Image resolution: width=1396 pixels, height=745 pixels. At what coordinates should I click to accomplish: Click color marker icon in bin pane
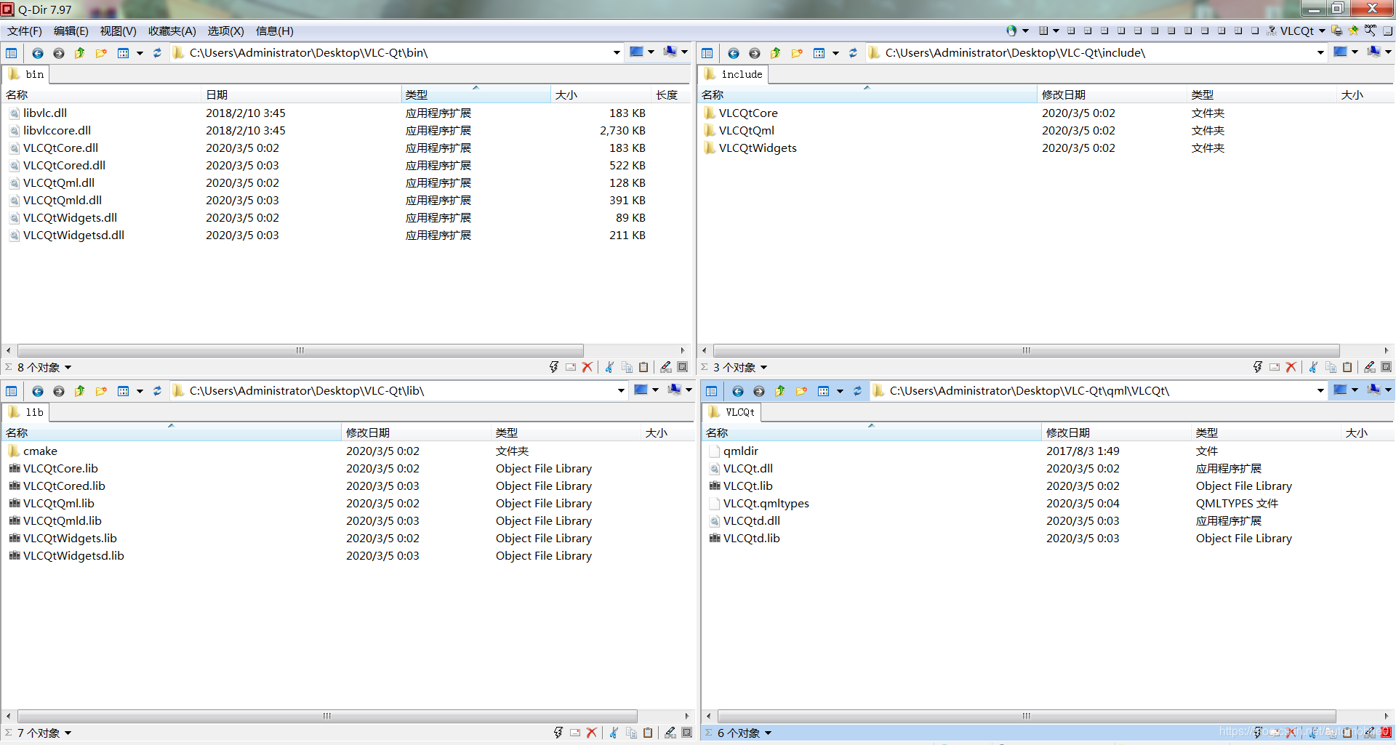(x=665, y=368)
